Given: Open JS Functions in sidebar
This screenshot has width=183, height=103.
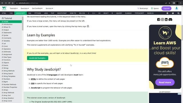Looking at the screenshot, I should [6, 60].
